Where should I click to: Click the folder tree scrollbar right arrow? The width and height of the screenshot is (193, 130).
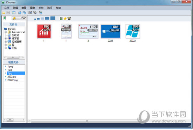[23, 57]
